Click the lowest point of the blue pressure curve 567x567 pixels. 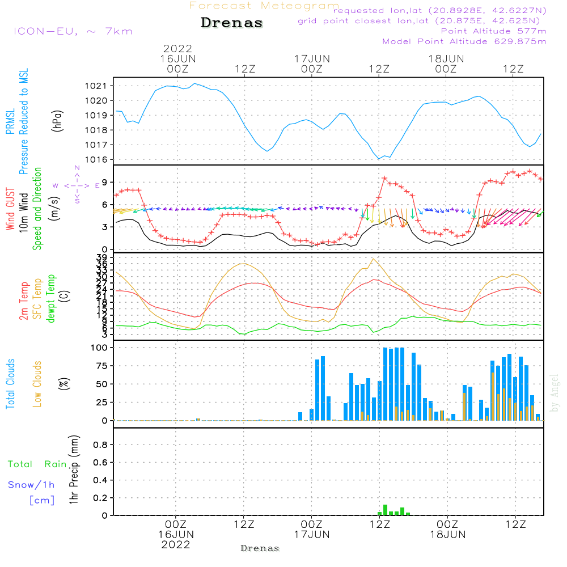[379, 158]
